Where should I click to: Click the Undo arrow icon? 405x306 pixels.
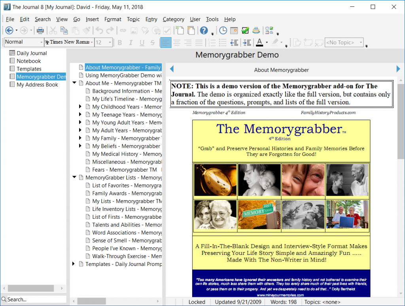99,31
